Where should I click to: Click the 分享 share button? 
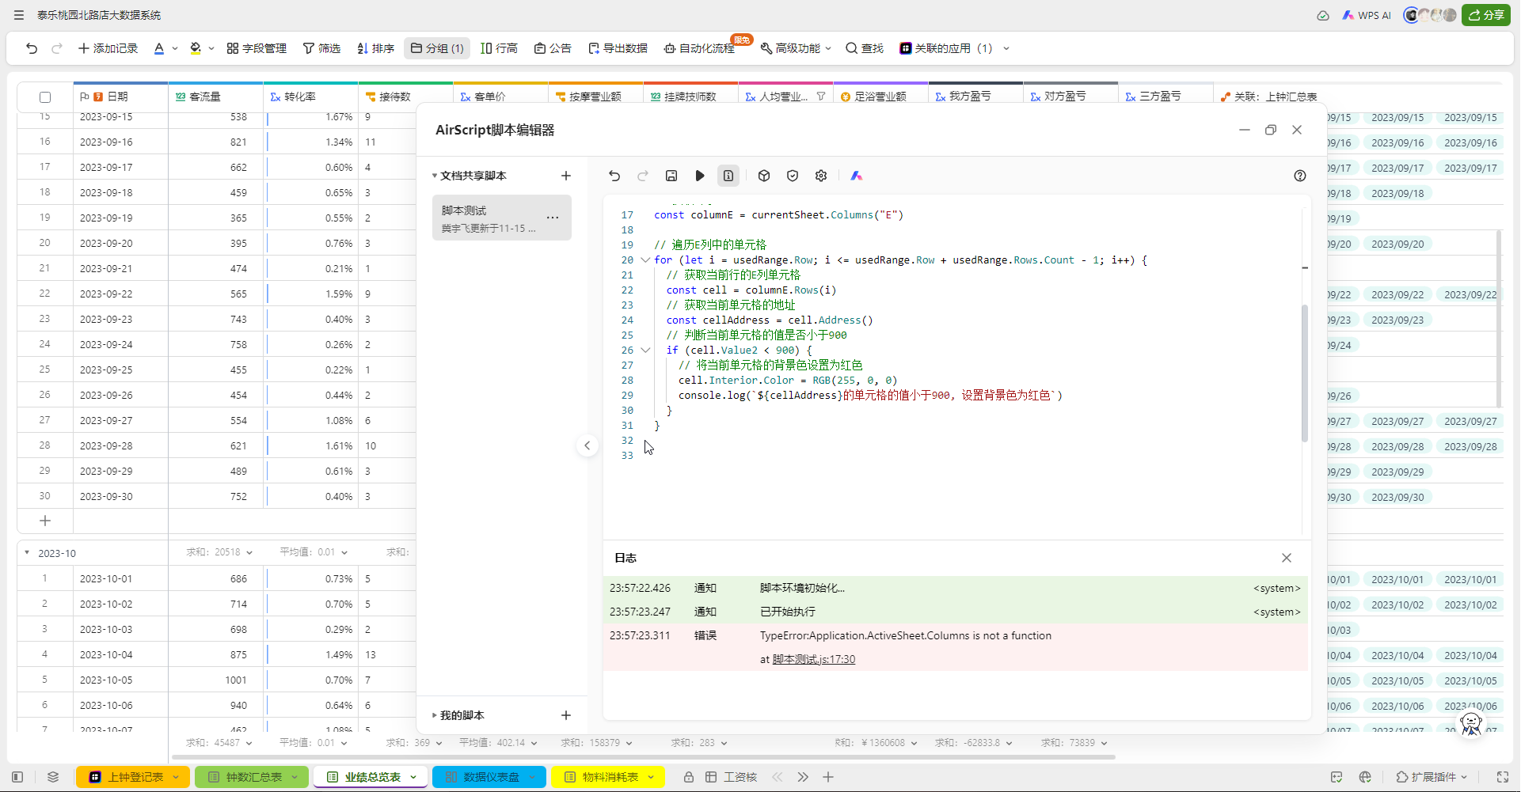[x=1486, y=15]
